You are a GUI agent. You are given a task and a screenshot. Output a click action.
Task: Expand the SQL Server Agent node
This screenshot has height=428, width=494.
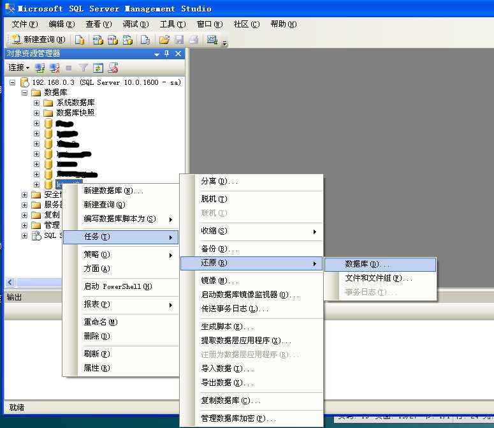tap(24, 235)
